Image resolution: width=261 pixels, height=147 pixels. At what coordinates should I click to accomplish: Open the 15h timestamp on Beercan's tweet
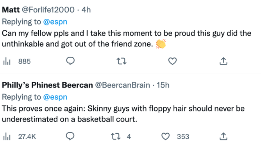click(x=163, y=85)
